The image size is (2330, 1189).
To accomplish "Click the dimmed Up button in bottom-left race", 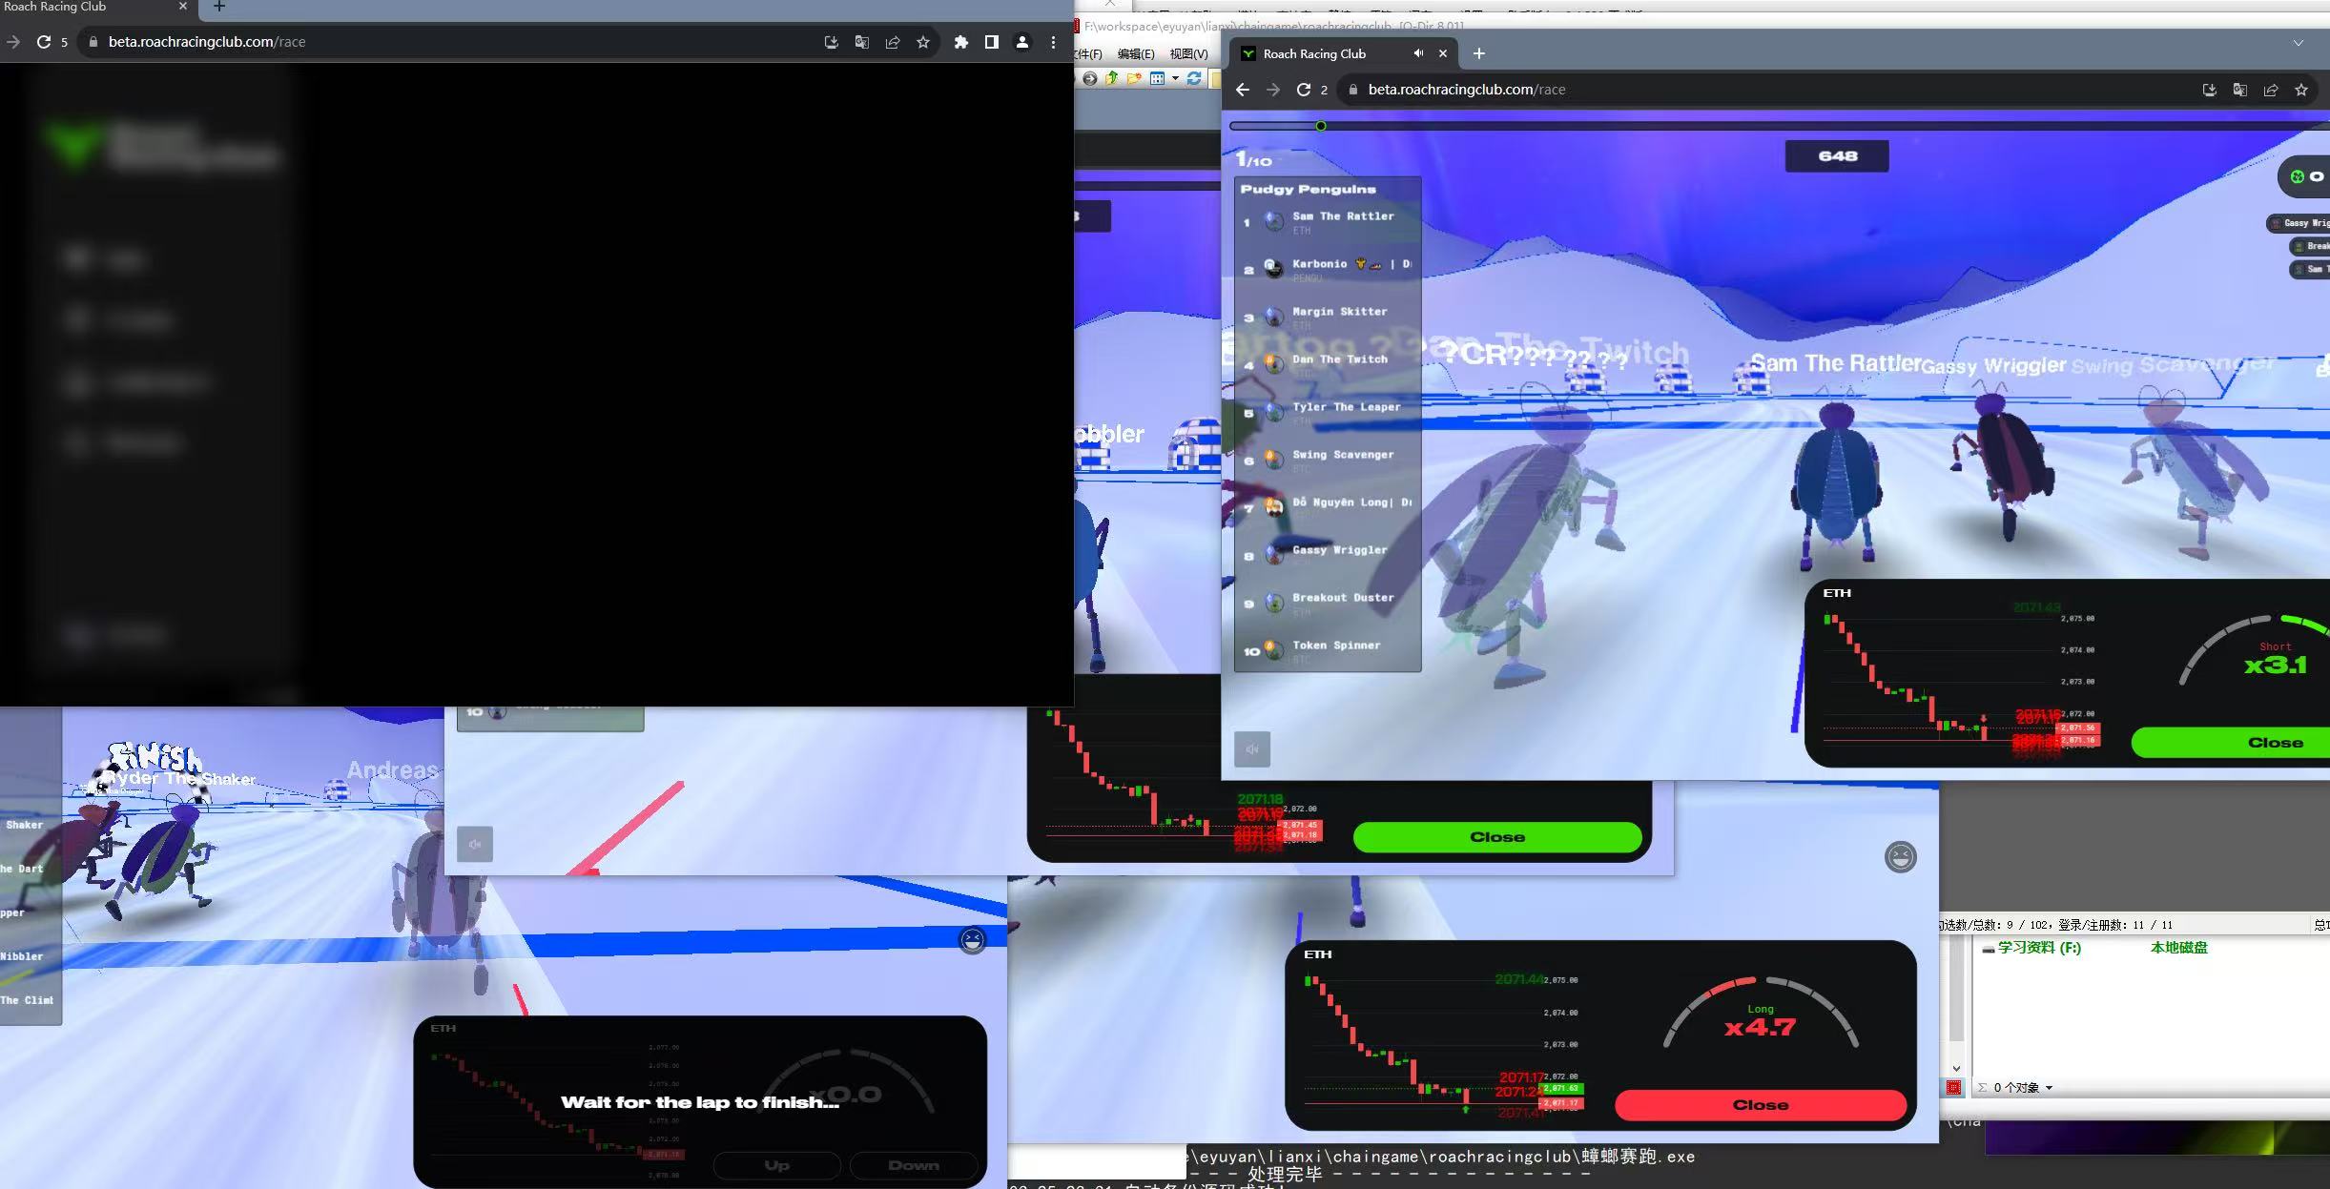I will tap(776, 1165).
